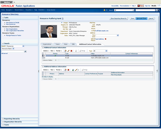Open advanced global search magnifier icon
The height and width of the screenshot is (129, 161).
tap(159, 10)
